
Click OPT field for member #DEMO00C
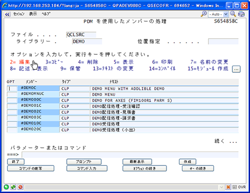(12, 100)
